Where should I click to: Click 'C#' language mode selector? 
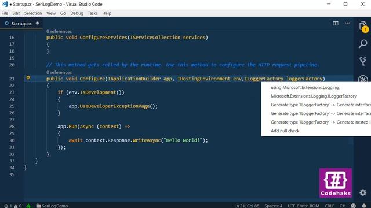pos(342,206)
